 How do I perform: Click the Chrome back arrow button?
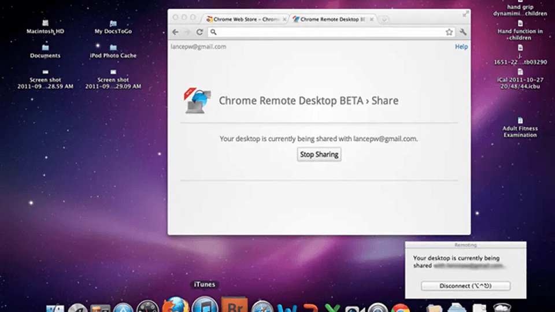click(176, 32)
